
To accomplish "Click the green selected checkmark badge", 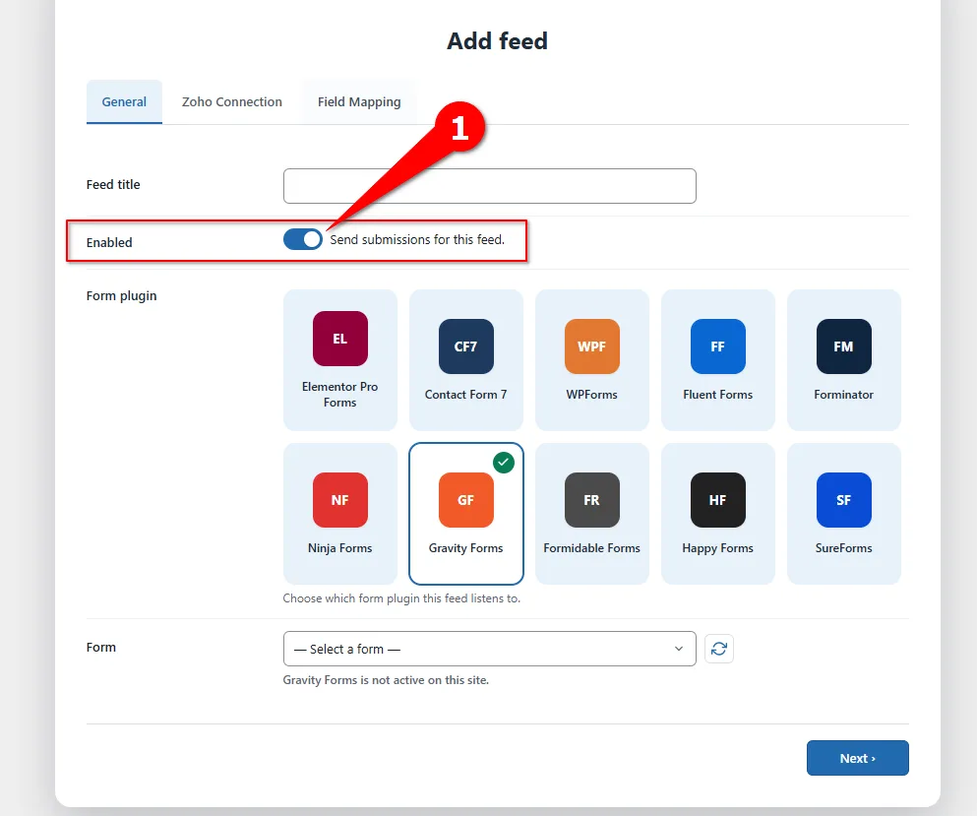I will 504,463.
